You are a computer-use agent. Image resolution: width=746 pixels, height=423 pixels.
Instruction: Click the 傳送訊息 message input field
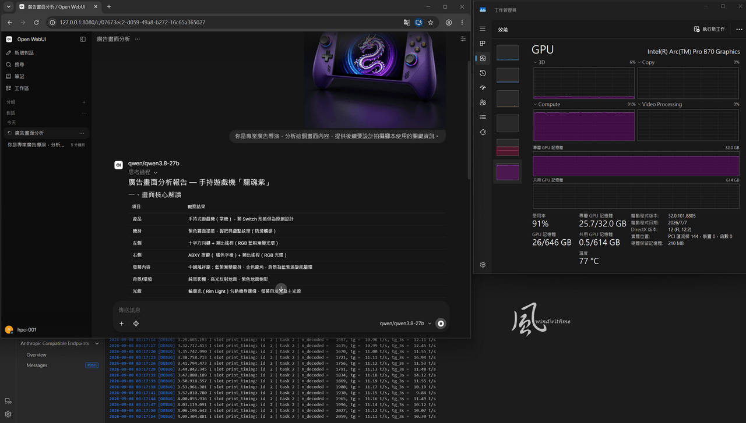tap(281, 310)
